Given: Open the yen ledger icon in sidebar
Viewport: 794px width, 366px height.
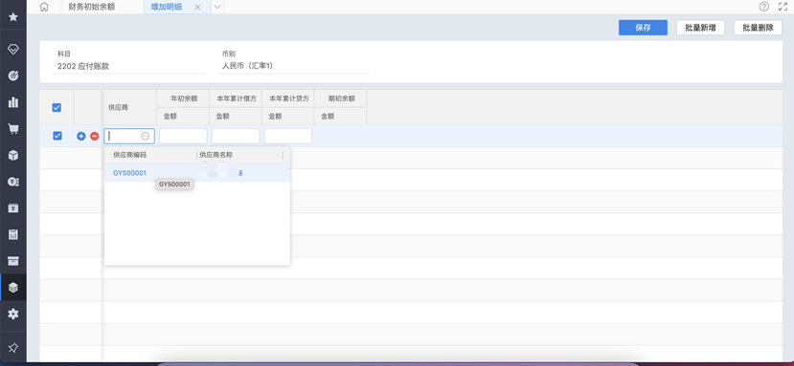Looking at the screenshot, I should (x=13, y=207).
